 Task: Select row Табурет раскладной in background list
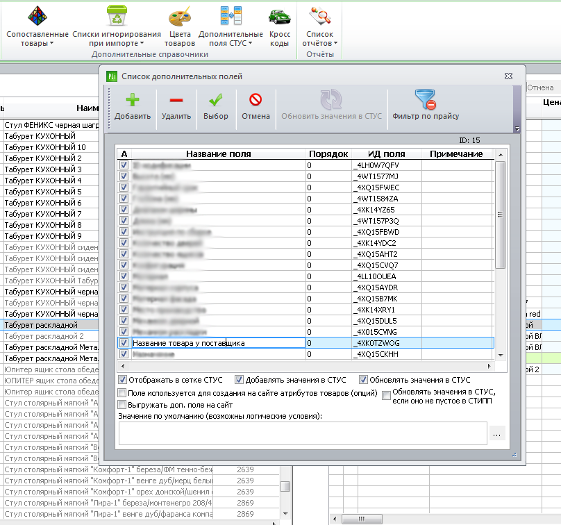[x=51, y=325]
